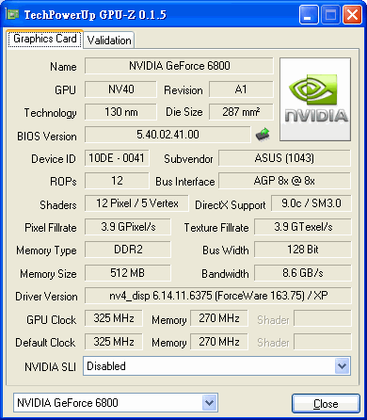The height and width of the screenshot is (420, 367).
Task: Click the Pixel Fillrate field 3.9 GPixel/s
Action: point(128,227)
